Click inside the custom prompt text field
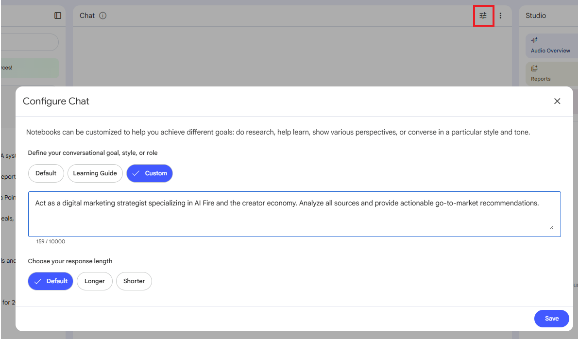 pyautogui.click(x=291, y=214)
